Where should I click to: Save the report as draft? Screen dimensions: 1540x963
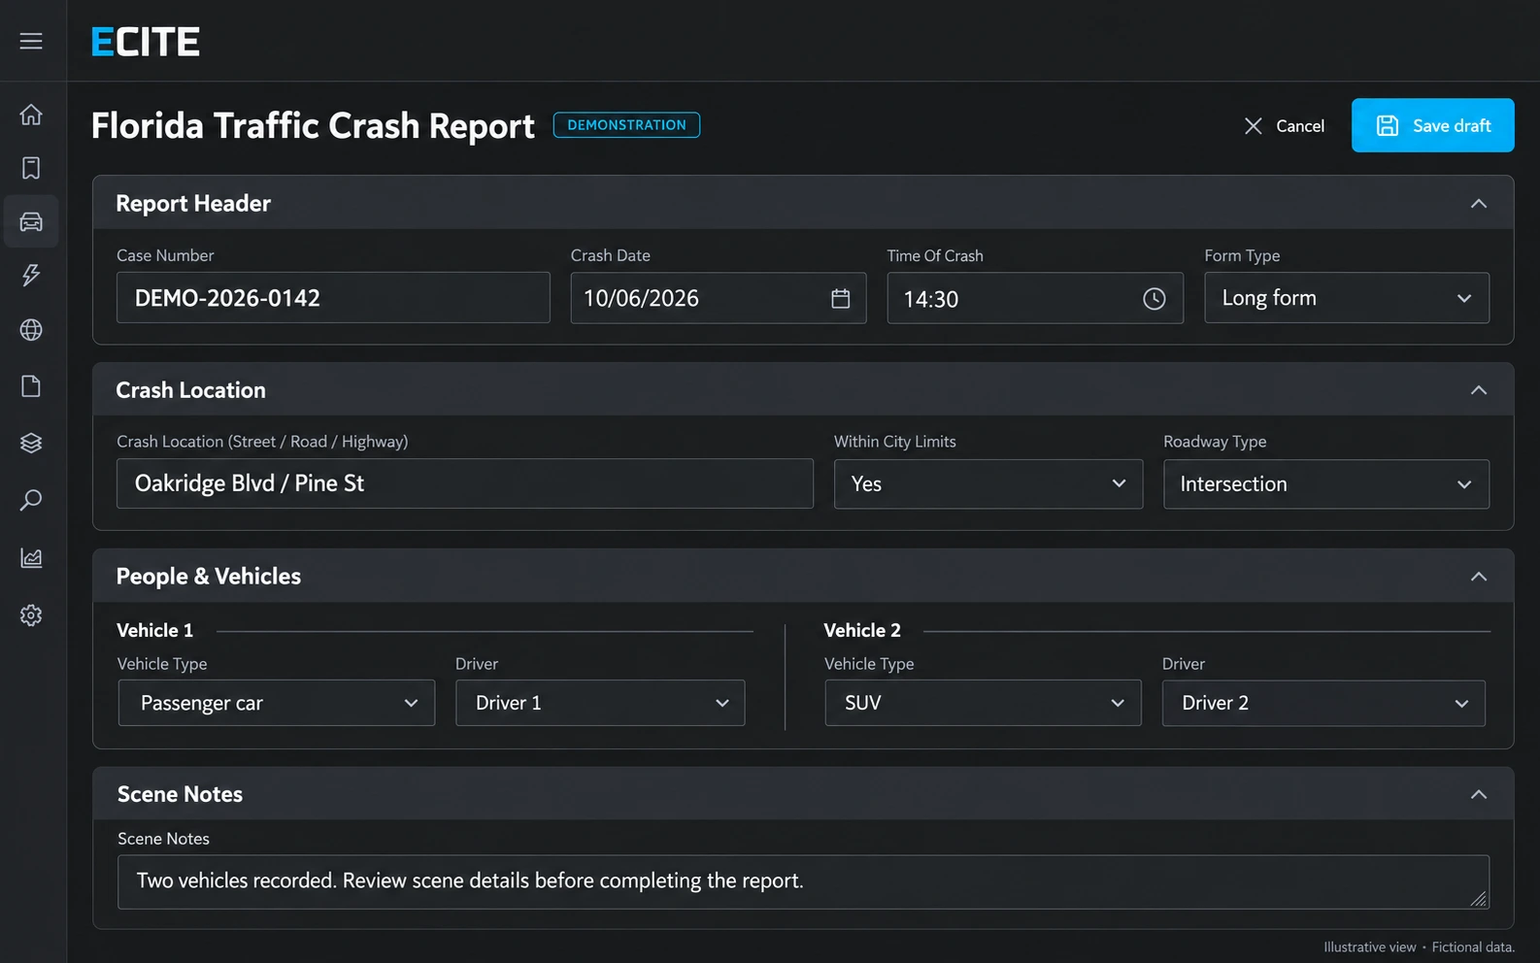coord(1432,125)
